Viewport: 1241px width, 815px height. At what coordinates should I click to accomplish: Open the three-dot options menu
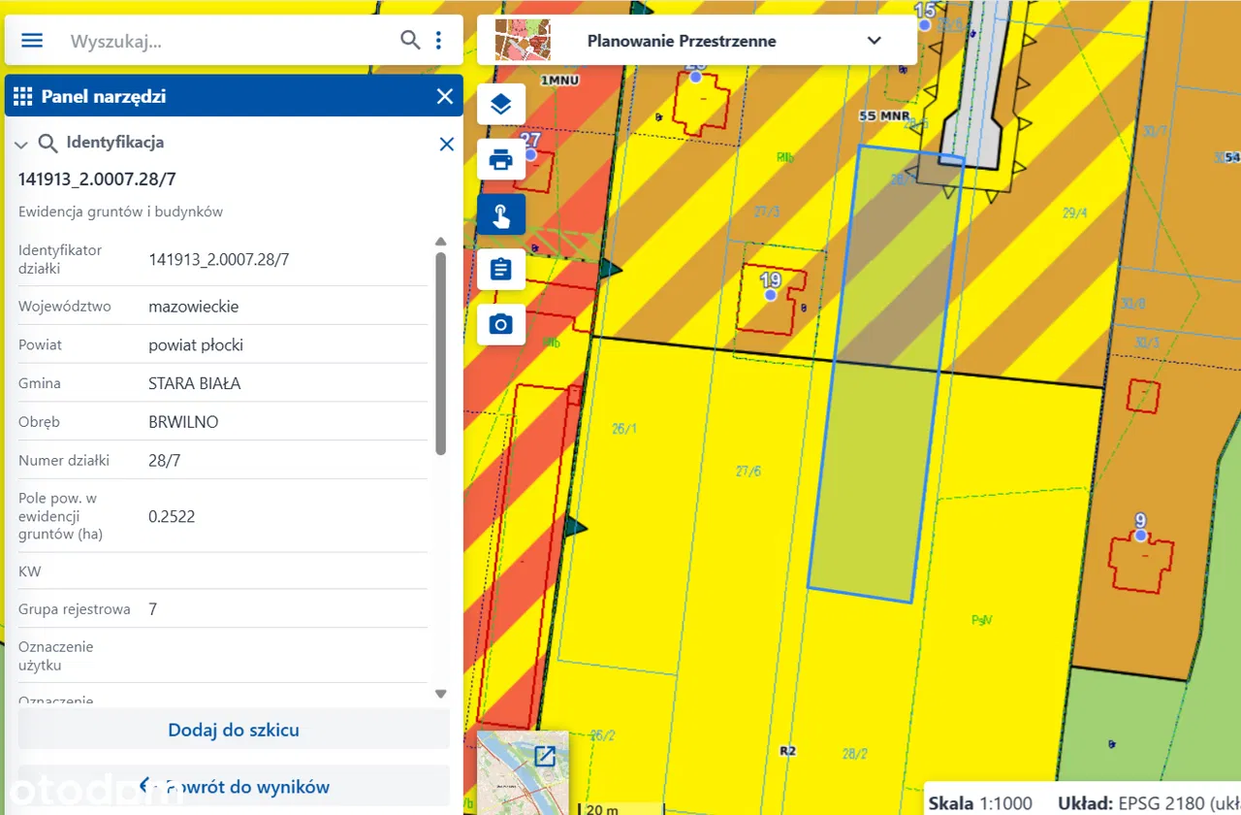click(x=439, y=40)
